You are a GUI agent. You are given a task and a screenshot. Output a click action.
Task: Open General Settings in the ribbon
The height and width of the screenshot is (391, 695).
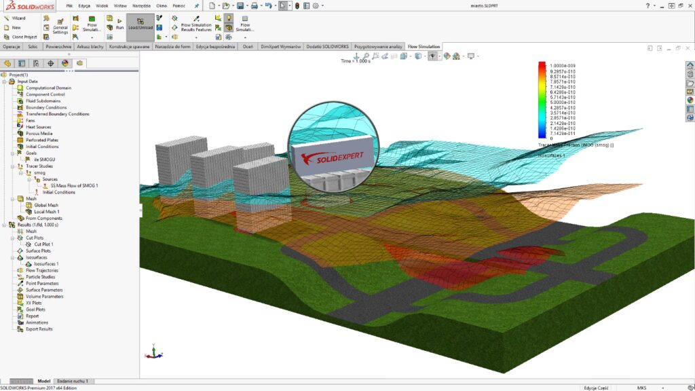[60, 26]
